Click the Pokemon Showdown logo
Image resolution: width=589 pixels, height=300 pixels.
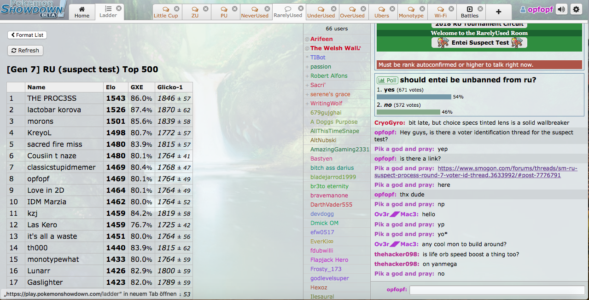(x=34, y=10)
